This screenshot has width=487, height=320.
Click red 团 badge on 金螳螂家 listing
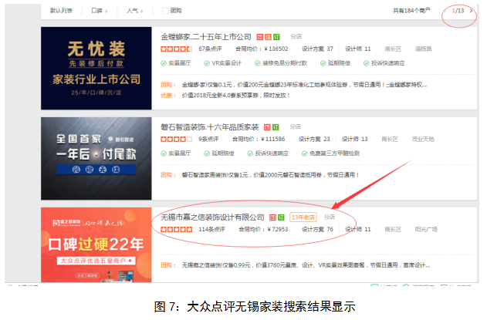click(x=259, y=37)
